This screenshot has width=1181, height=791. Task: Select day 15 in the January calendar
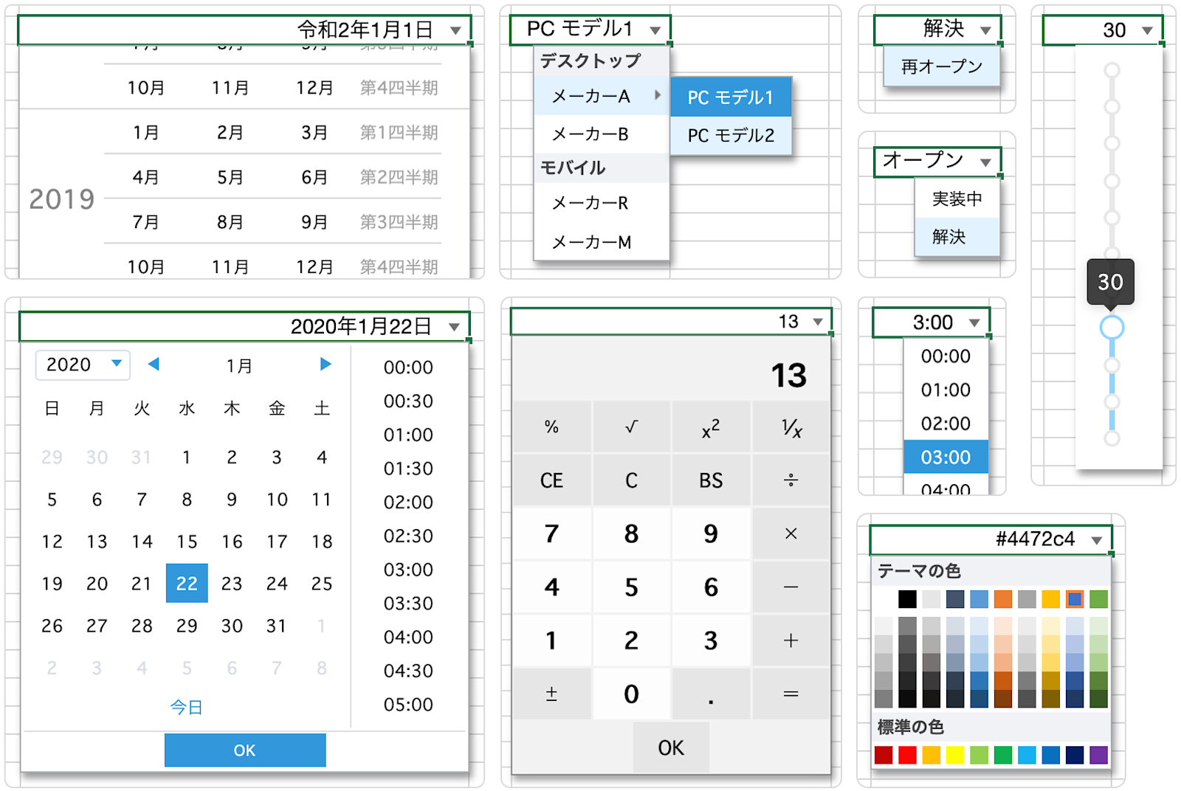pyautogui.click(x=187, y=542)
